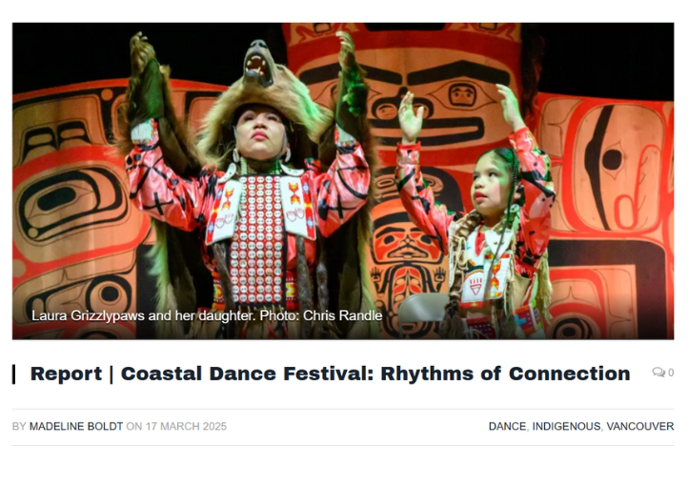The width and height of the screenshot is (688, 485).
Task: Click the comments speech bubble icon
Action: click(658, 373)
